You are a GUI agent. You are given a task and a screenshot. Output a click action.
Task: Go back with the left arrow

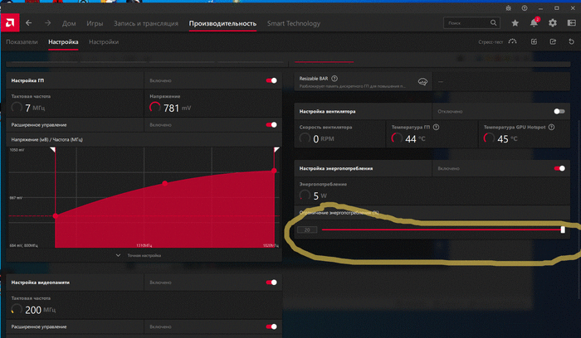click(30, 23)
